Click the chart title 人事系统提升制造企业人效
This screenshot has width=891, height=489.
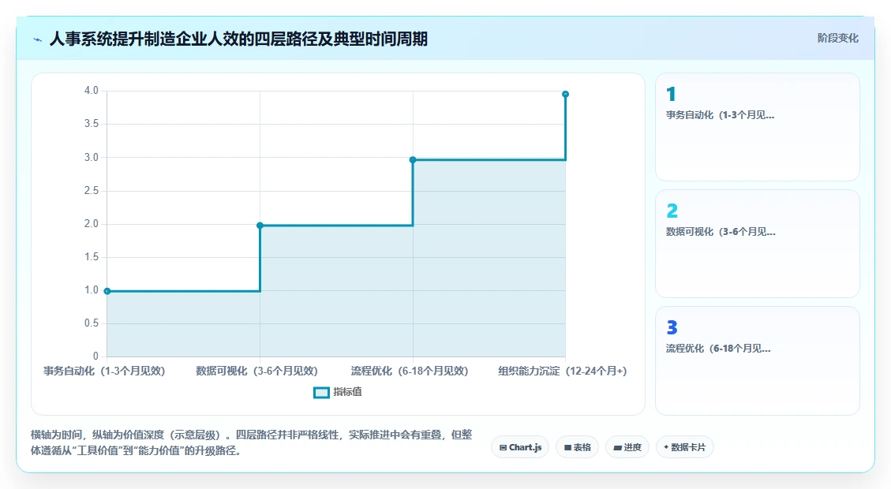238,39
